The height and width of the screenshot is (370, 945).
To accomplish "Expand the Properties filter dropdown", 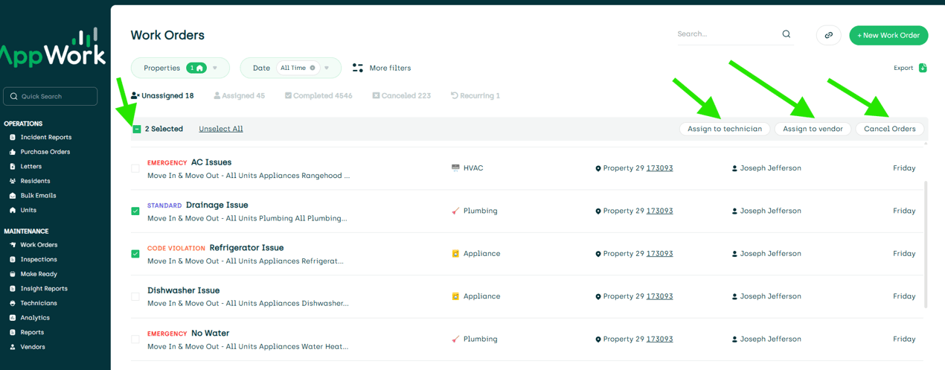I will coord(215,68).
